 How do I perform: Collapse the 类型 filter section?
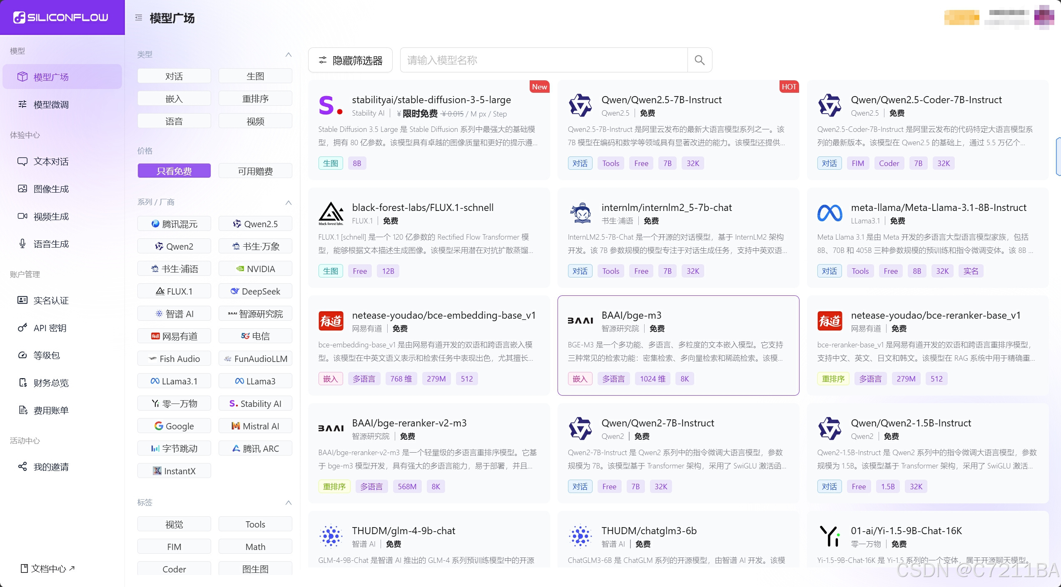[288, 54]
